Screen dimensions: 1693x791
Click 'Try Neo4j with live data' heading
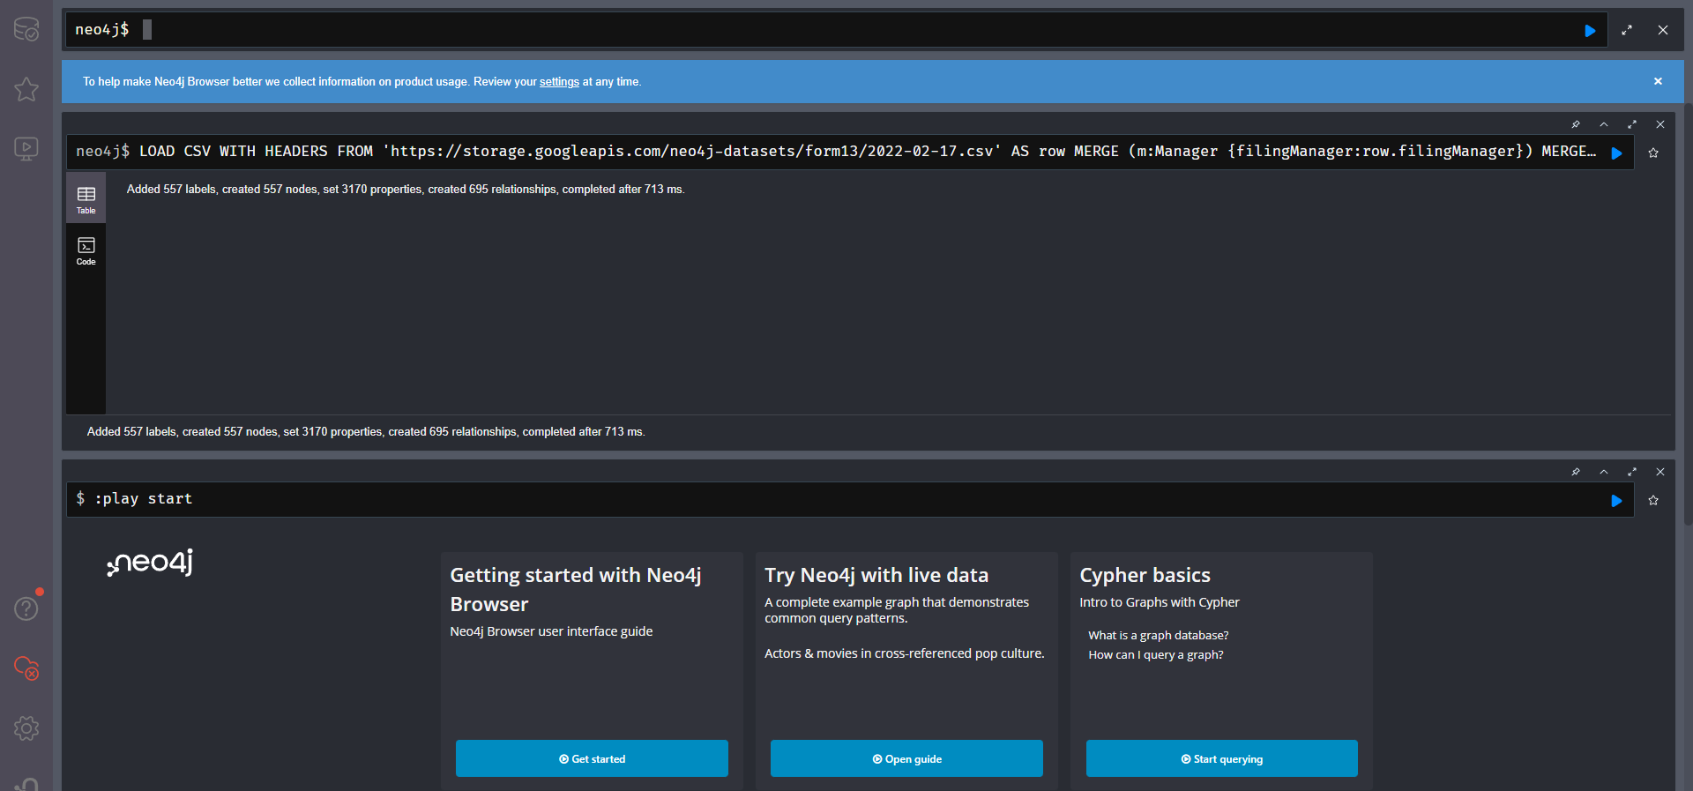pos(876,575)
